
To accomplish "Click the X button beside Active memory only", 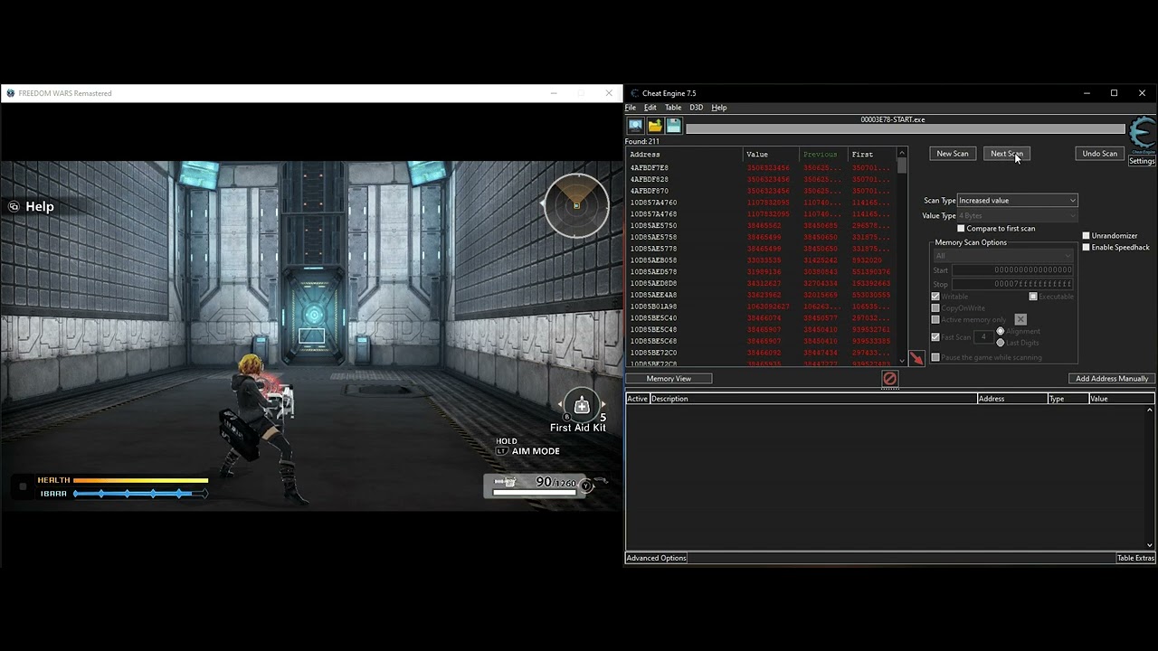I will pos(1020,319).
